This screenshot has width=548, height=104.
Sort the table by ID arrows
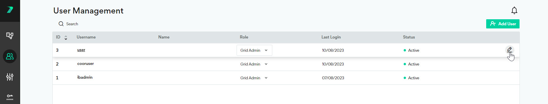coord(66,38)
